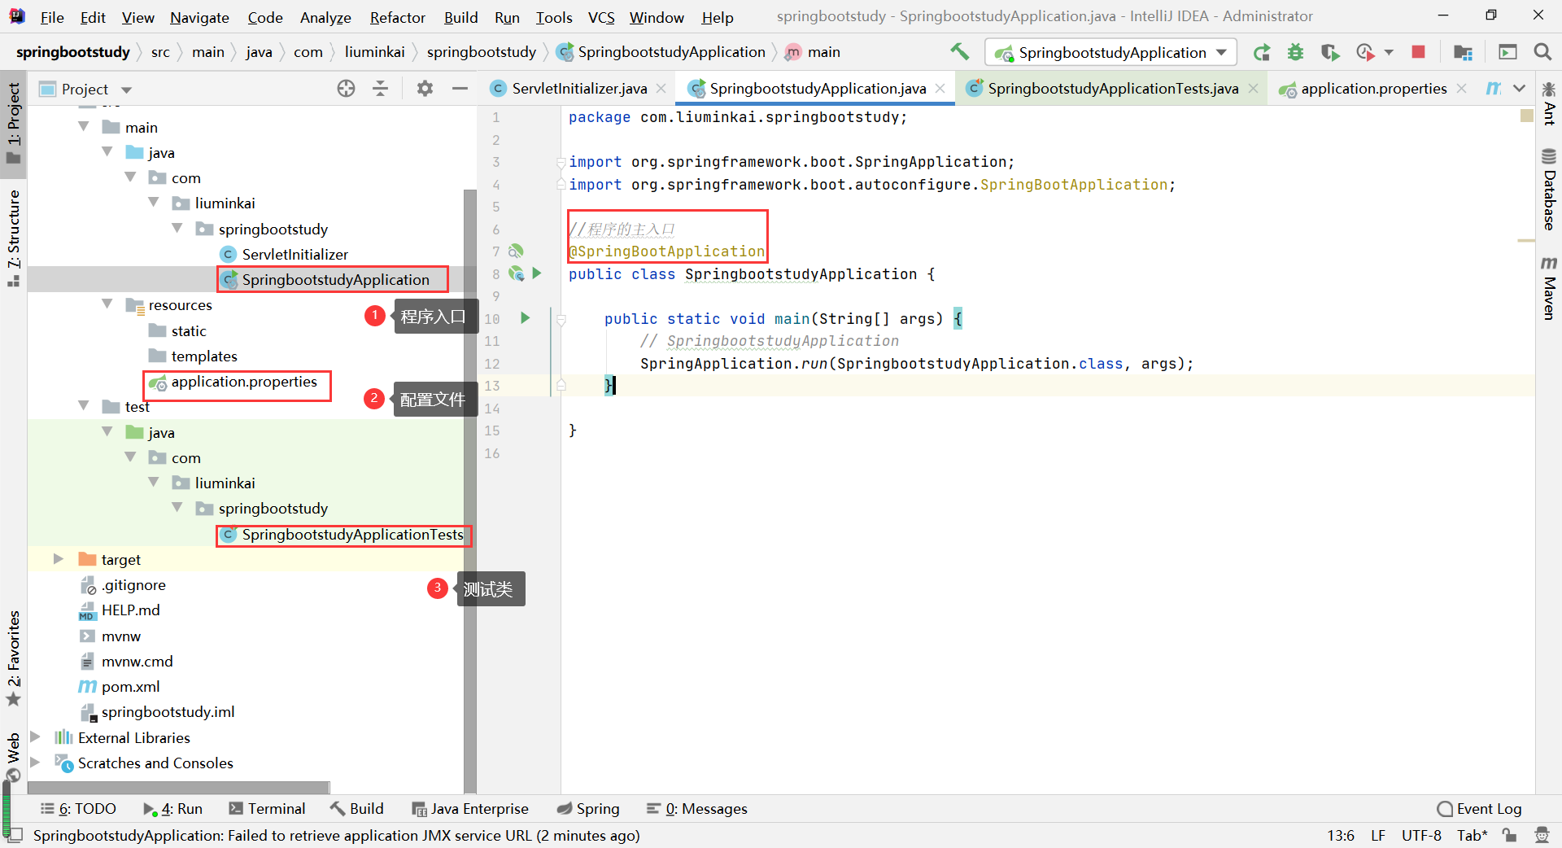1562x848 pixels.
Task: Toggle the Database tool window stripe
Action: (1549, 190)
